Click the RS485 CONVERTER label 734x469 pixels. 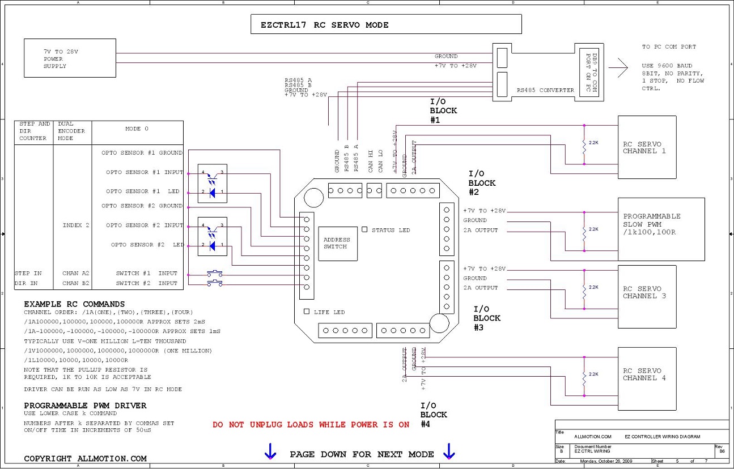pos(545,90)
